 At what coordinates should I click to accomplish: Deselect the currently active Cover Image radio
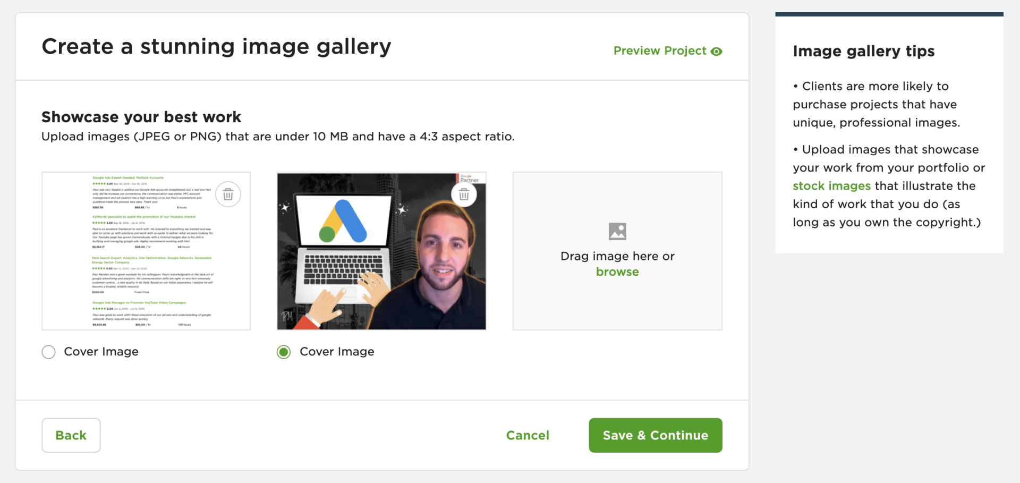point(284,352)
